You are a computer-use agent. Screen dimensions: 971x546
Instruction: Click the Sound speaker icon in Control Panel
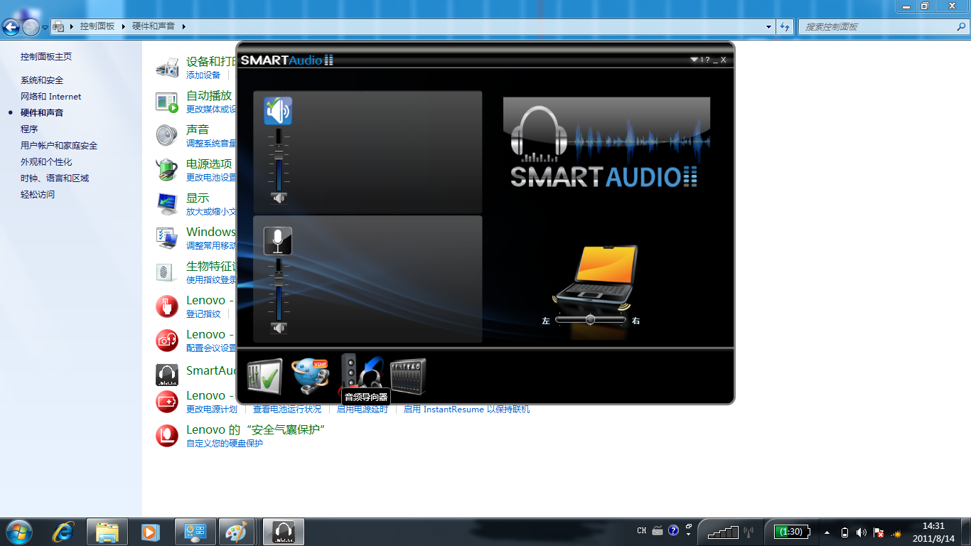[167, 136]
